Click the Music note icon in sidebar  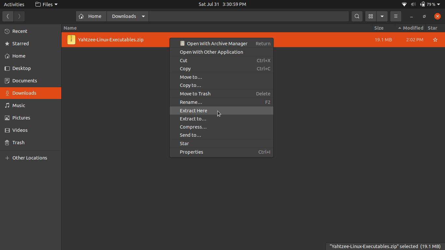coord(7,105)
